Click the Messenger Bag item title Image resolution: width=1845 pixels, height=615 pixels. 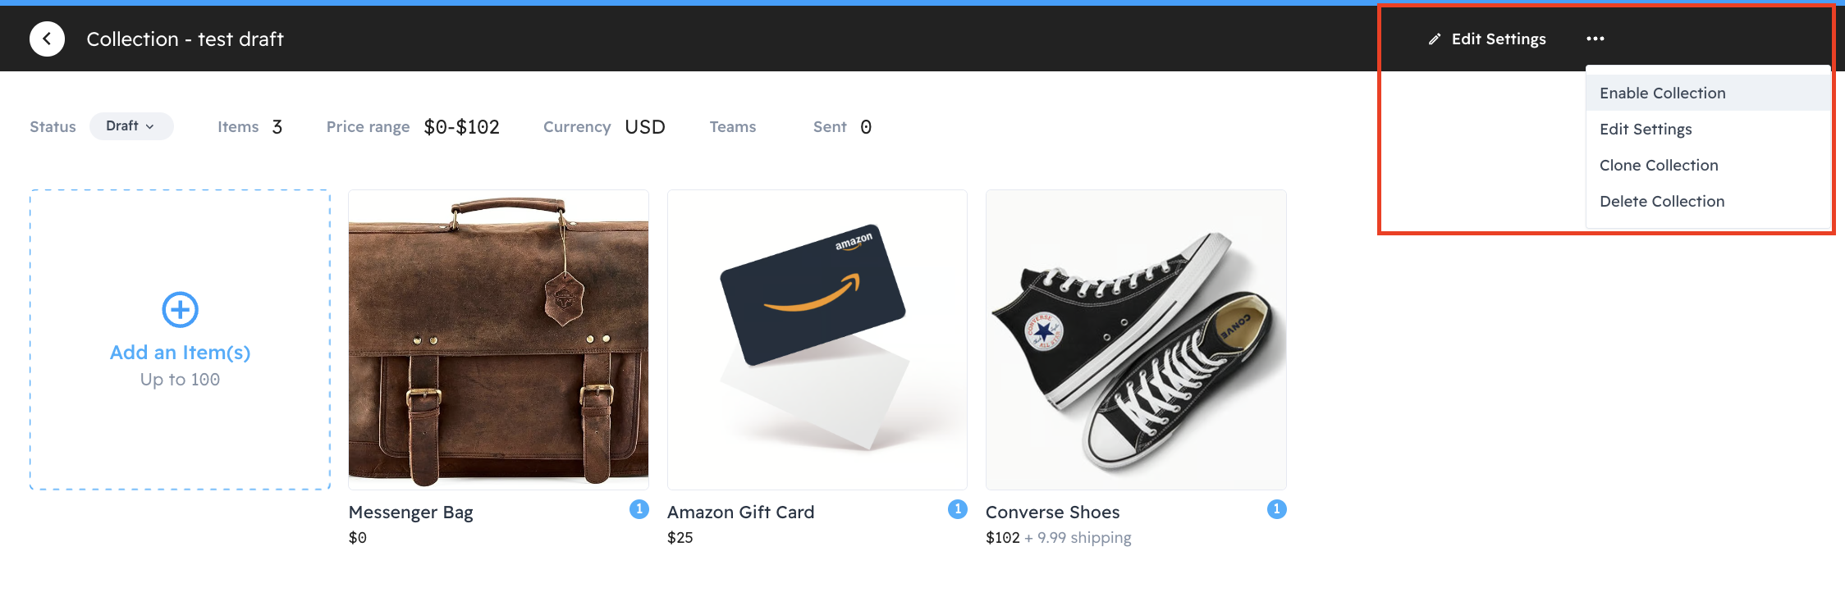[410, 512]
